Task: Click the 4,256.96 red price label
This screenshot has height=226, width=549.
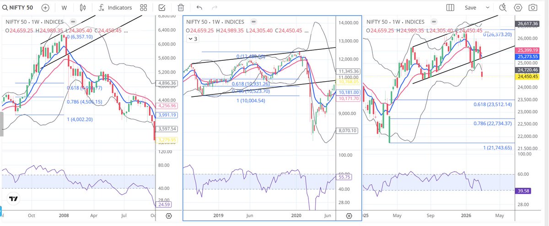Action: click(x=167, y=105)
